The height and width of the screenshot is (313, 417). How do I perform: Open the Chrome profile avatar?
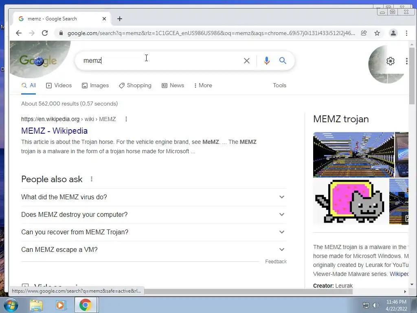pyautogui.click(x=393, y=33)
